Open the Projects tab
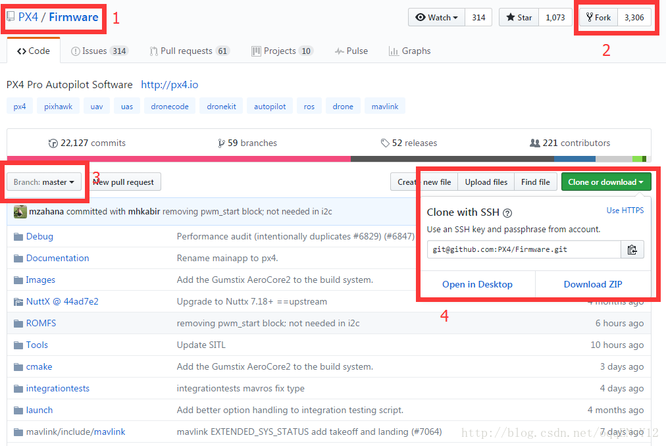Viewport: 666px width, 446px height. (282, 51)
